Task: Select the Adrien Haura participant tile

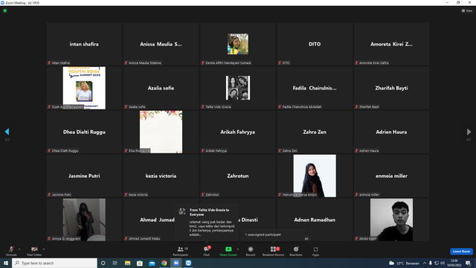Action: pyautogui.click(x=391, y=132)
